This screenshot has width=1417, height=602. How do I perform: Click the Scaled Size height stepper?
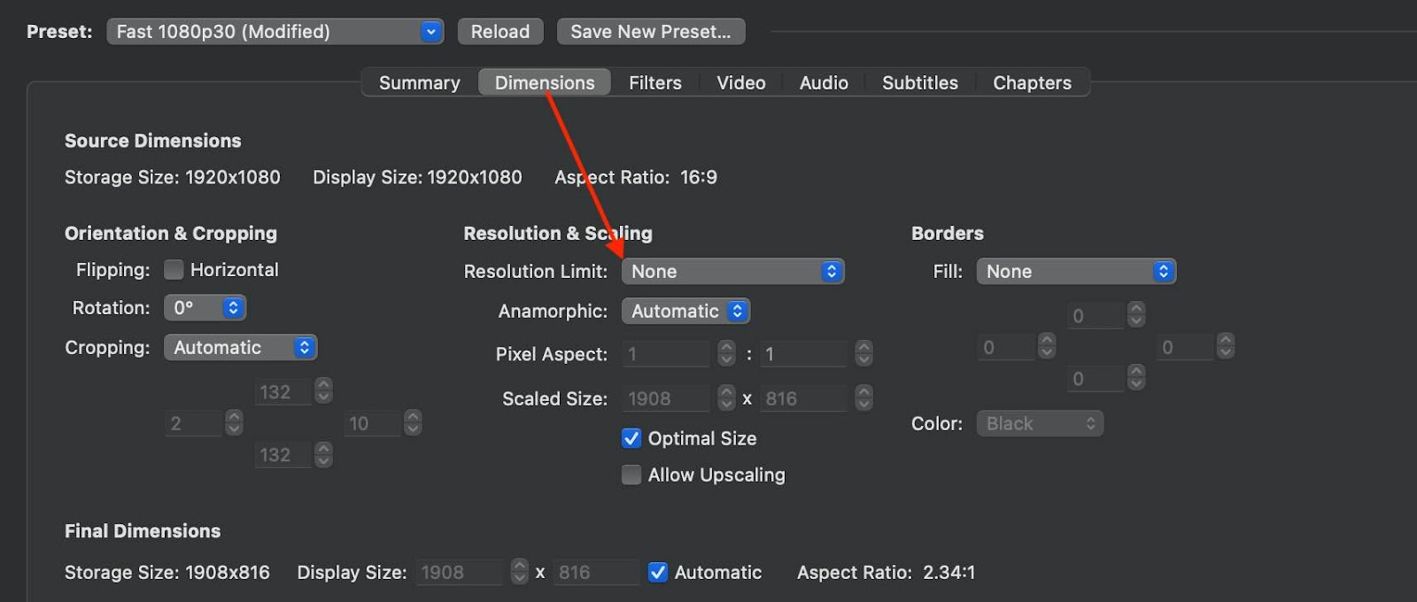tap(864, 398)
